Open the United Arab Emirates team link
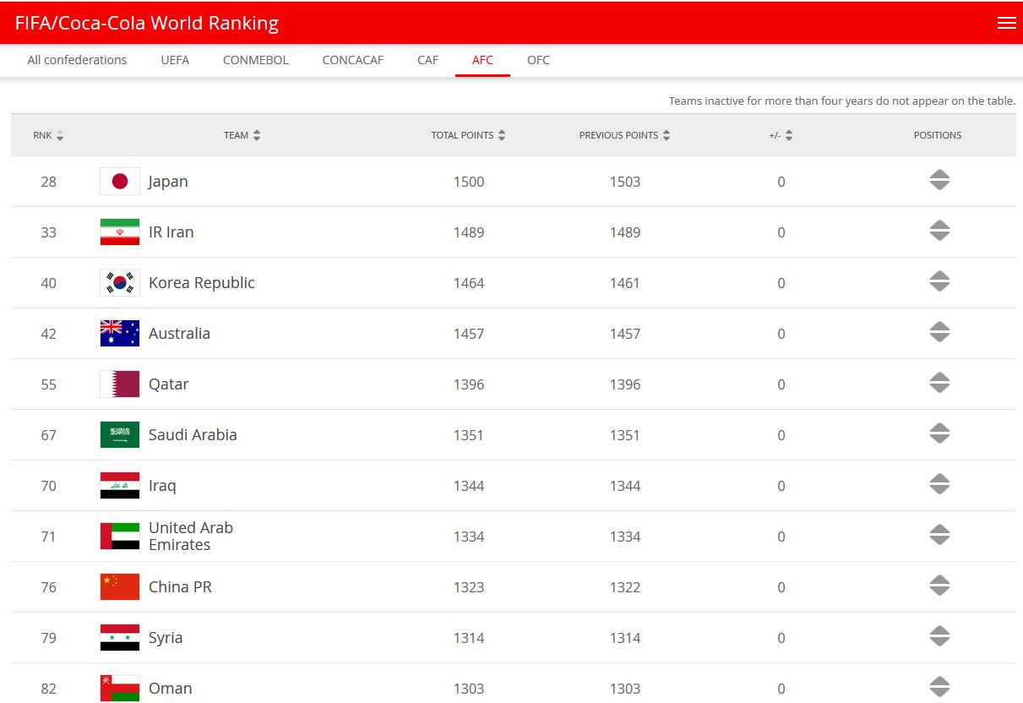Viewport: 1023px width, 703px height. (191, 537)
